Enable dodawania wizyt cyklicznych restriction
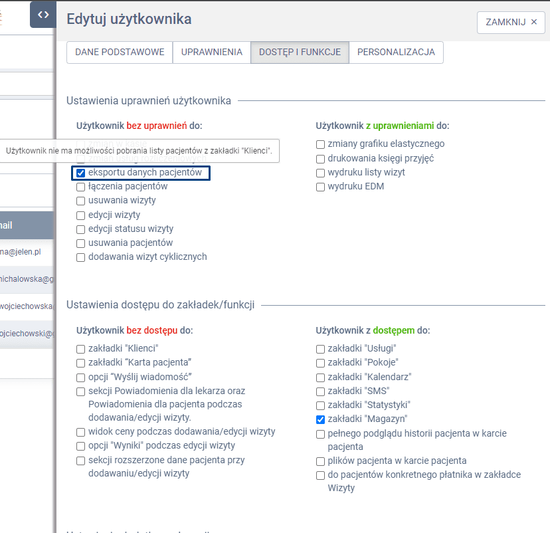 click(81, 257)
